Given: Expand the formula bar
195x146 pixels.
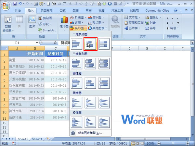Looking at the screenshot, I should [192, 43].
